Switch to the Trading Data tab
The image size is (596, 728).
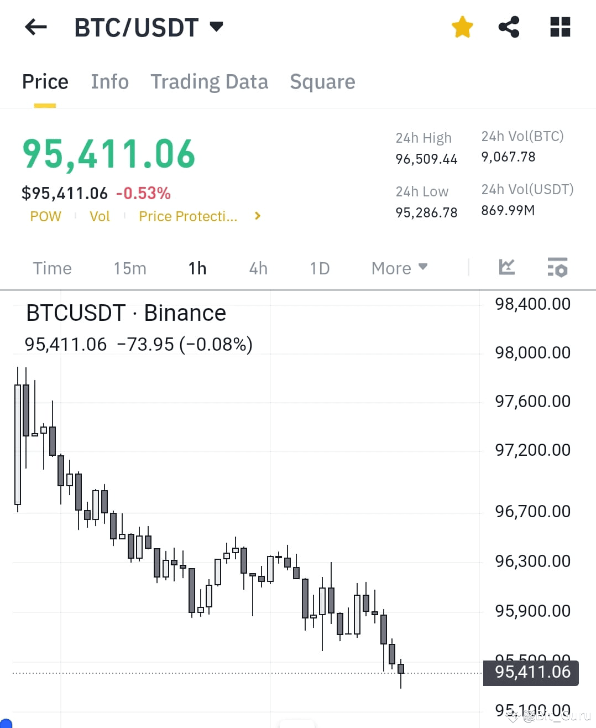209,81
